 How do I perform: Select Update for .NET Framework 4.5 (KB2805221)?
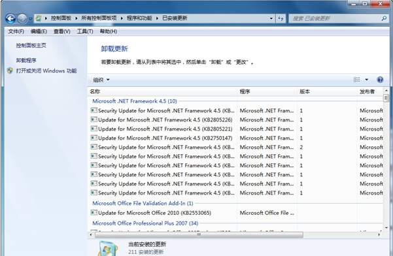coord(165,129)
